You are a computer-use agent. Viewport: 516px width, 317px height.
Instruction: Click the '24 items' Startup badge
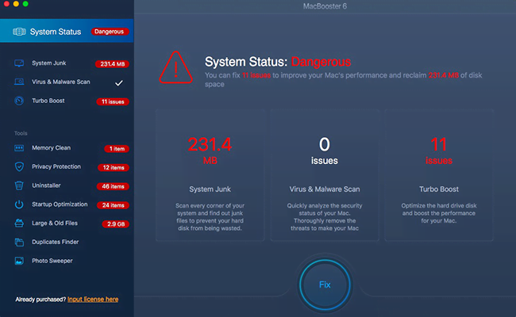pyautogui.click(x=113, y=205)
